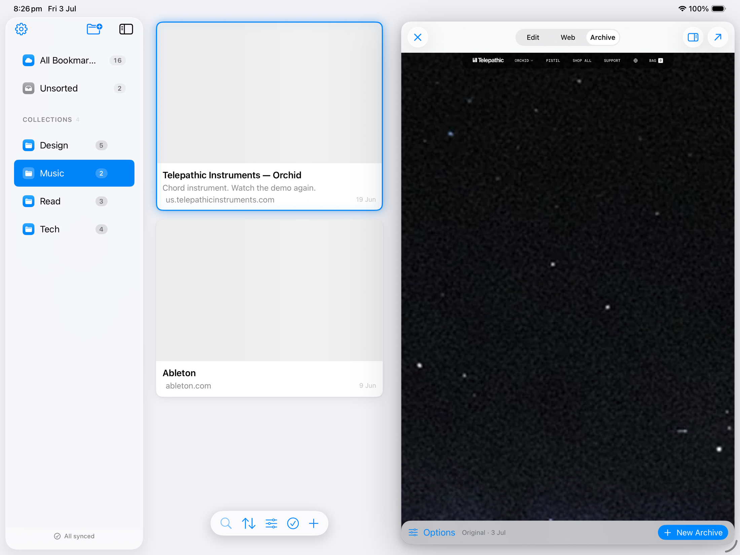
Task: Enable select mode with checkmark icon
Action: (x=293, y=523)
